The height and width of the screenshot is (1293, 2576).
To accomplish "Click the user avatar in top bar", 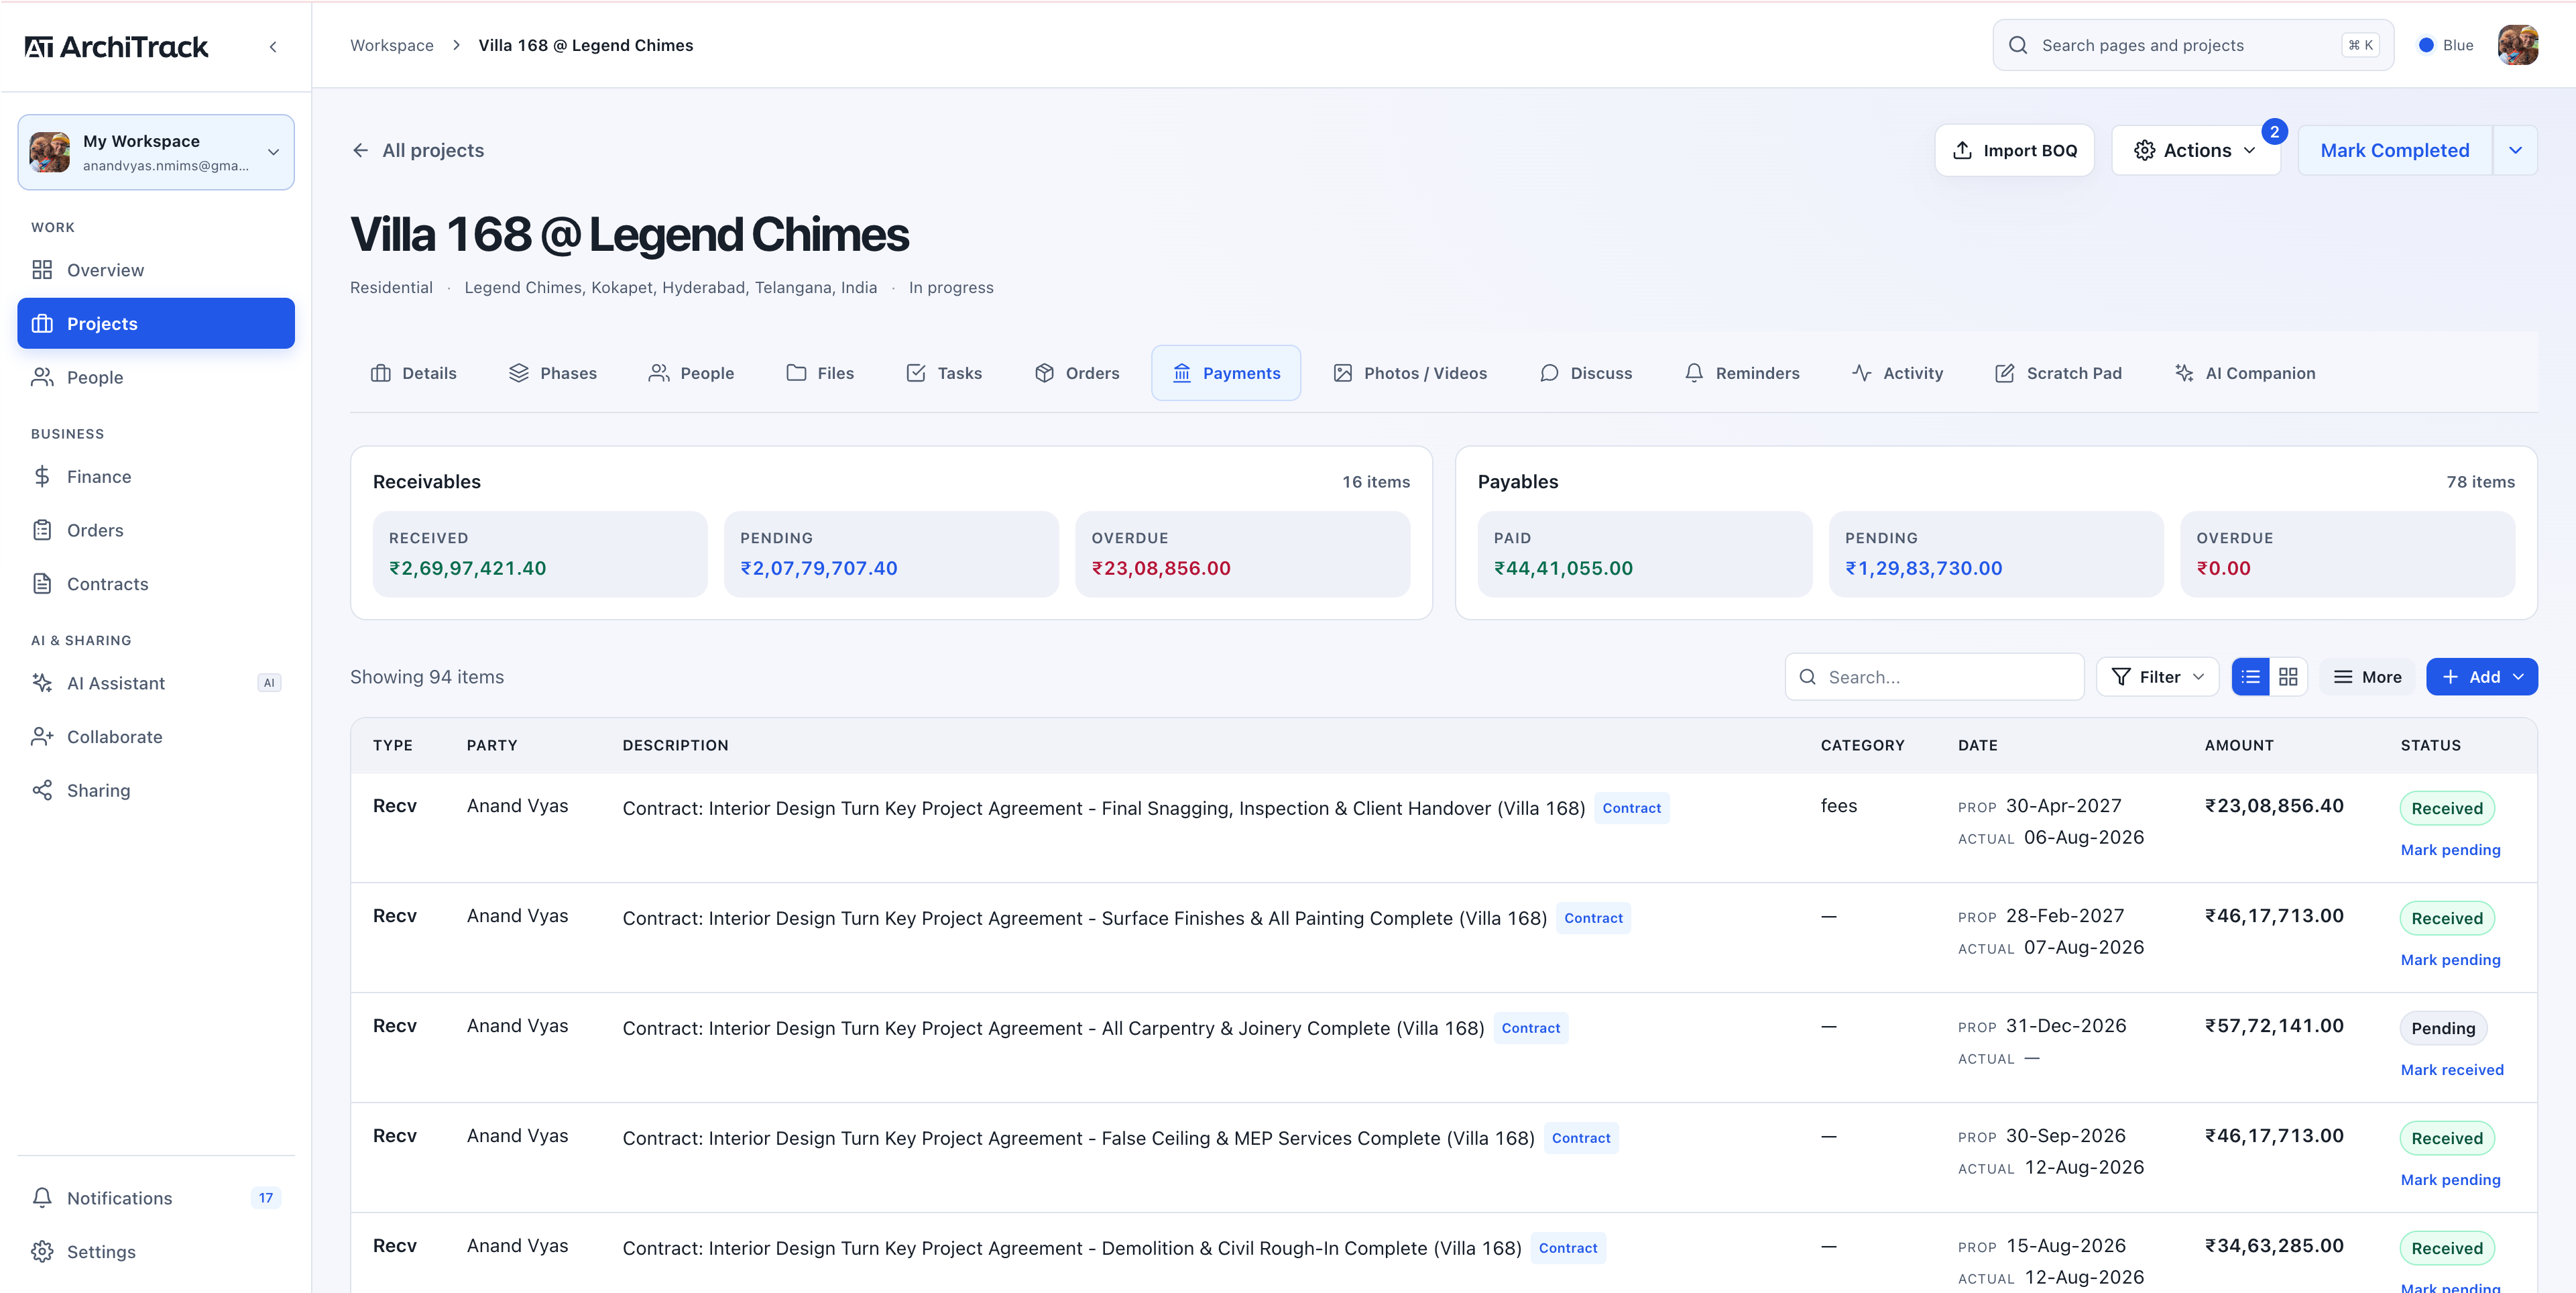I will pos(2518,45).
